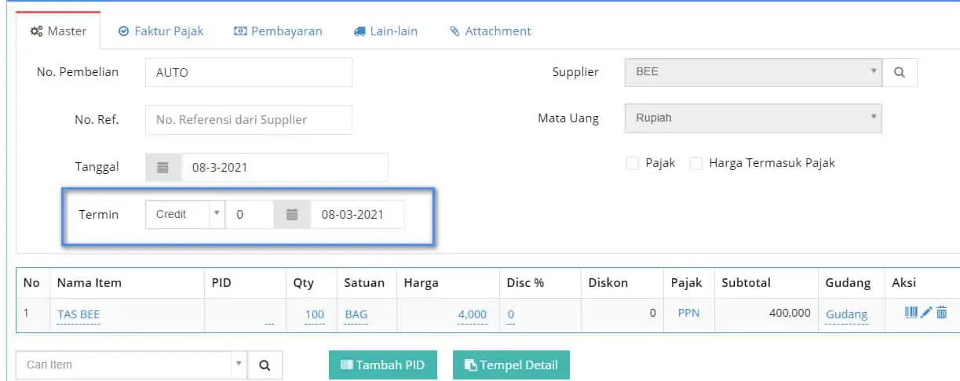Tick the Harga Termasuk Pajak checkbox
The image size is (960, 381).
(x=695, y=163)
